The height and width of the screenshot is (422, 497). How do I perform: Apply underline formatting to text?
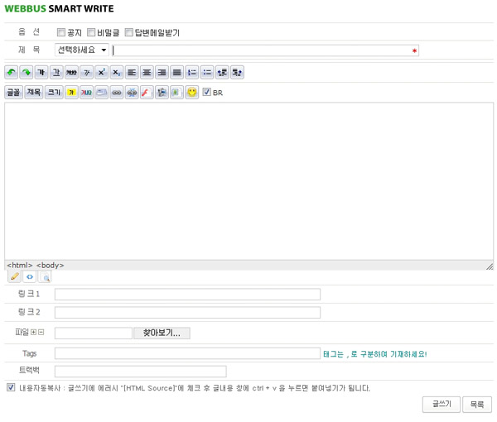pyautogui.click(x=56, y=73)
